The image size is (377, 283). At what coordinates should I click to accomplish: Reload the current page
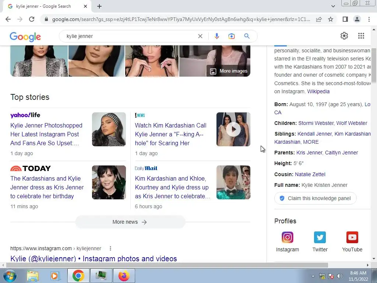pyautogui.click(x=32, y=19)
